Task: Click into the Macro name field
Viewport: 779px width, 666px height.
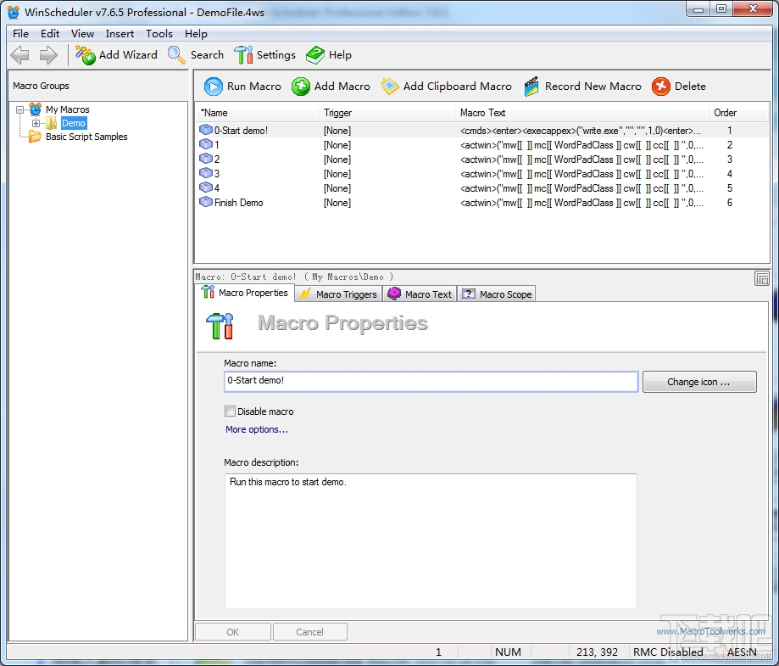Action: (431, 382)
